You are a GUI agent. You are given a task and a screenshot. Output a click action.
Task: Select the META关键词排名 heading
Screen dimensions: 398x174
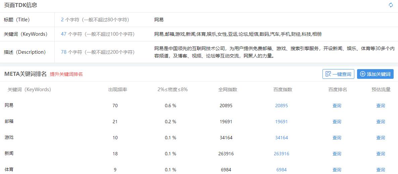click(26, 74)
